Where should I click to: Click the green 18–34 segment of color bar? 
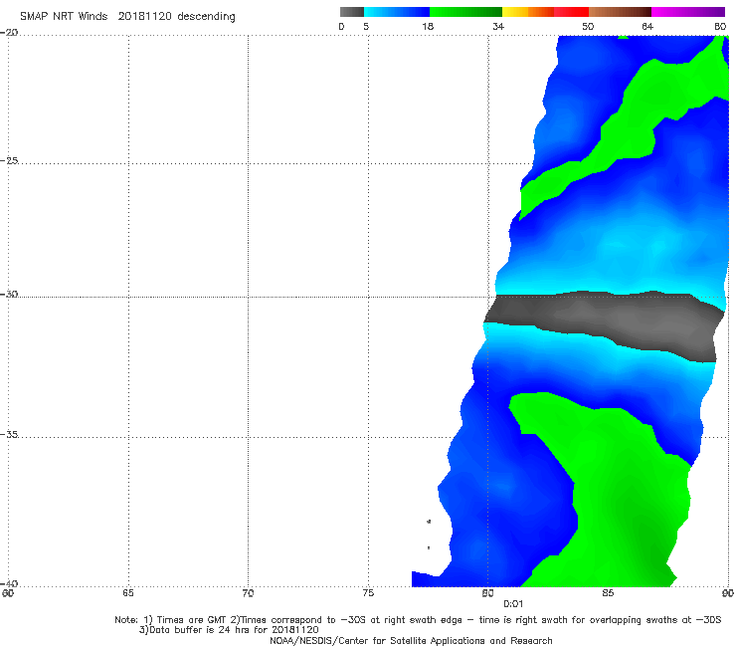[465, 12]
